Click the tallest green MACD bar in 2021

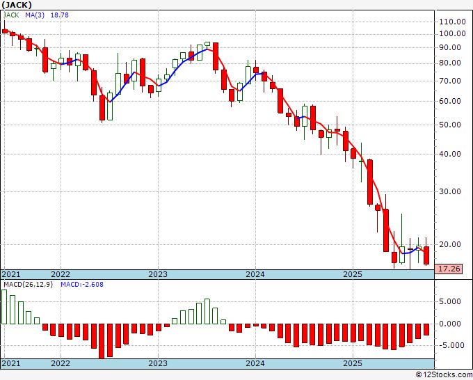tap(4, 307)
